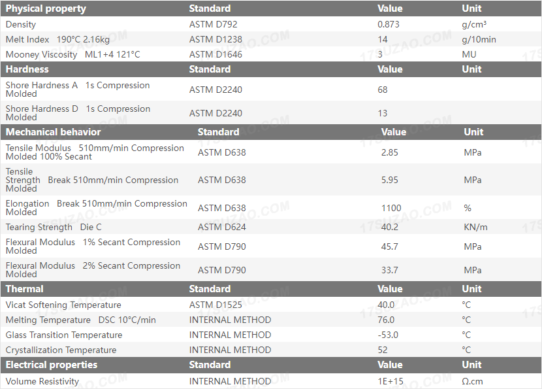
Task: Select Volume Resistivity value 1E+15
Action: point(391,381)
